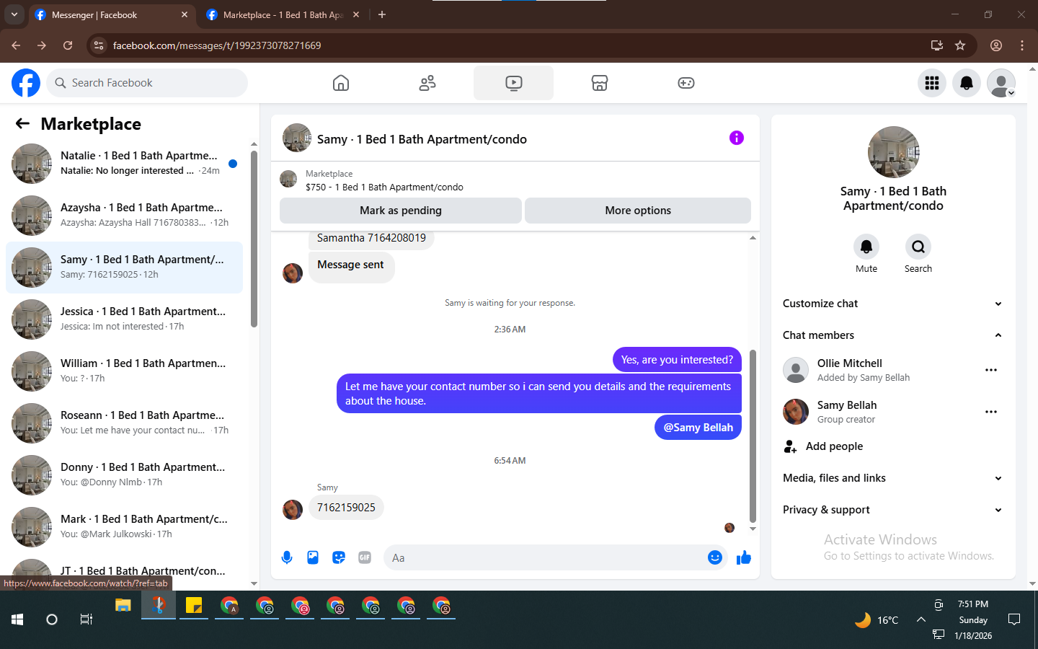The height and width of the screenshot is (649, 1038).
Task: Open the Windows notification center
Action: click(1014, 619)
